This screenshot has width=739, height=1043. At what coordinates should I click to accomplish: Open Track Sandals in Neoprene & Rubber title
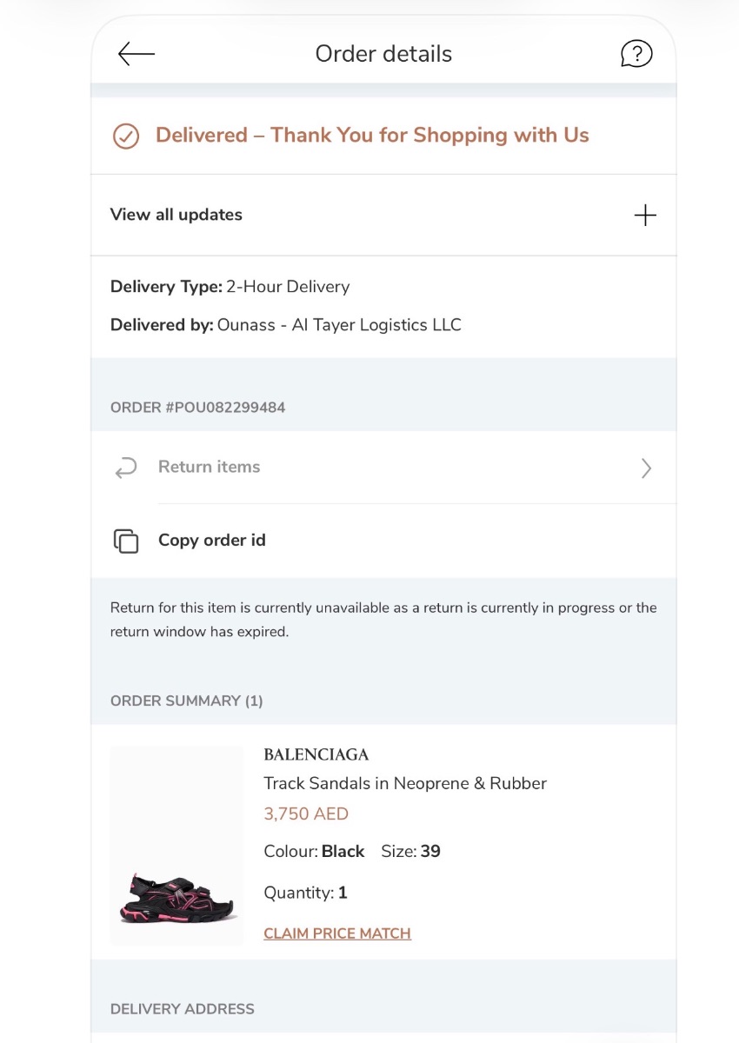(405, 783)
